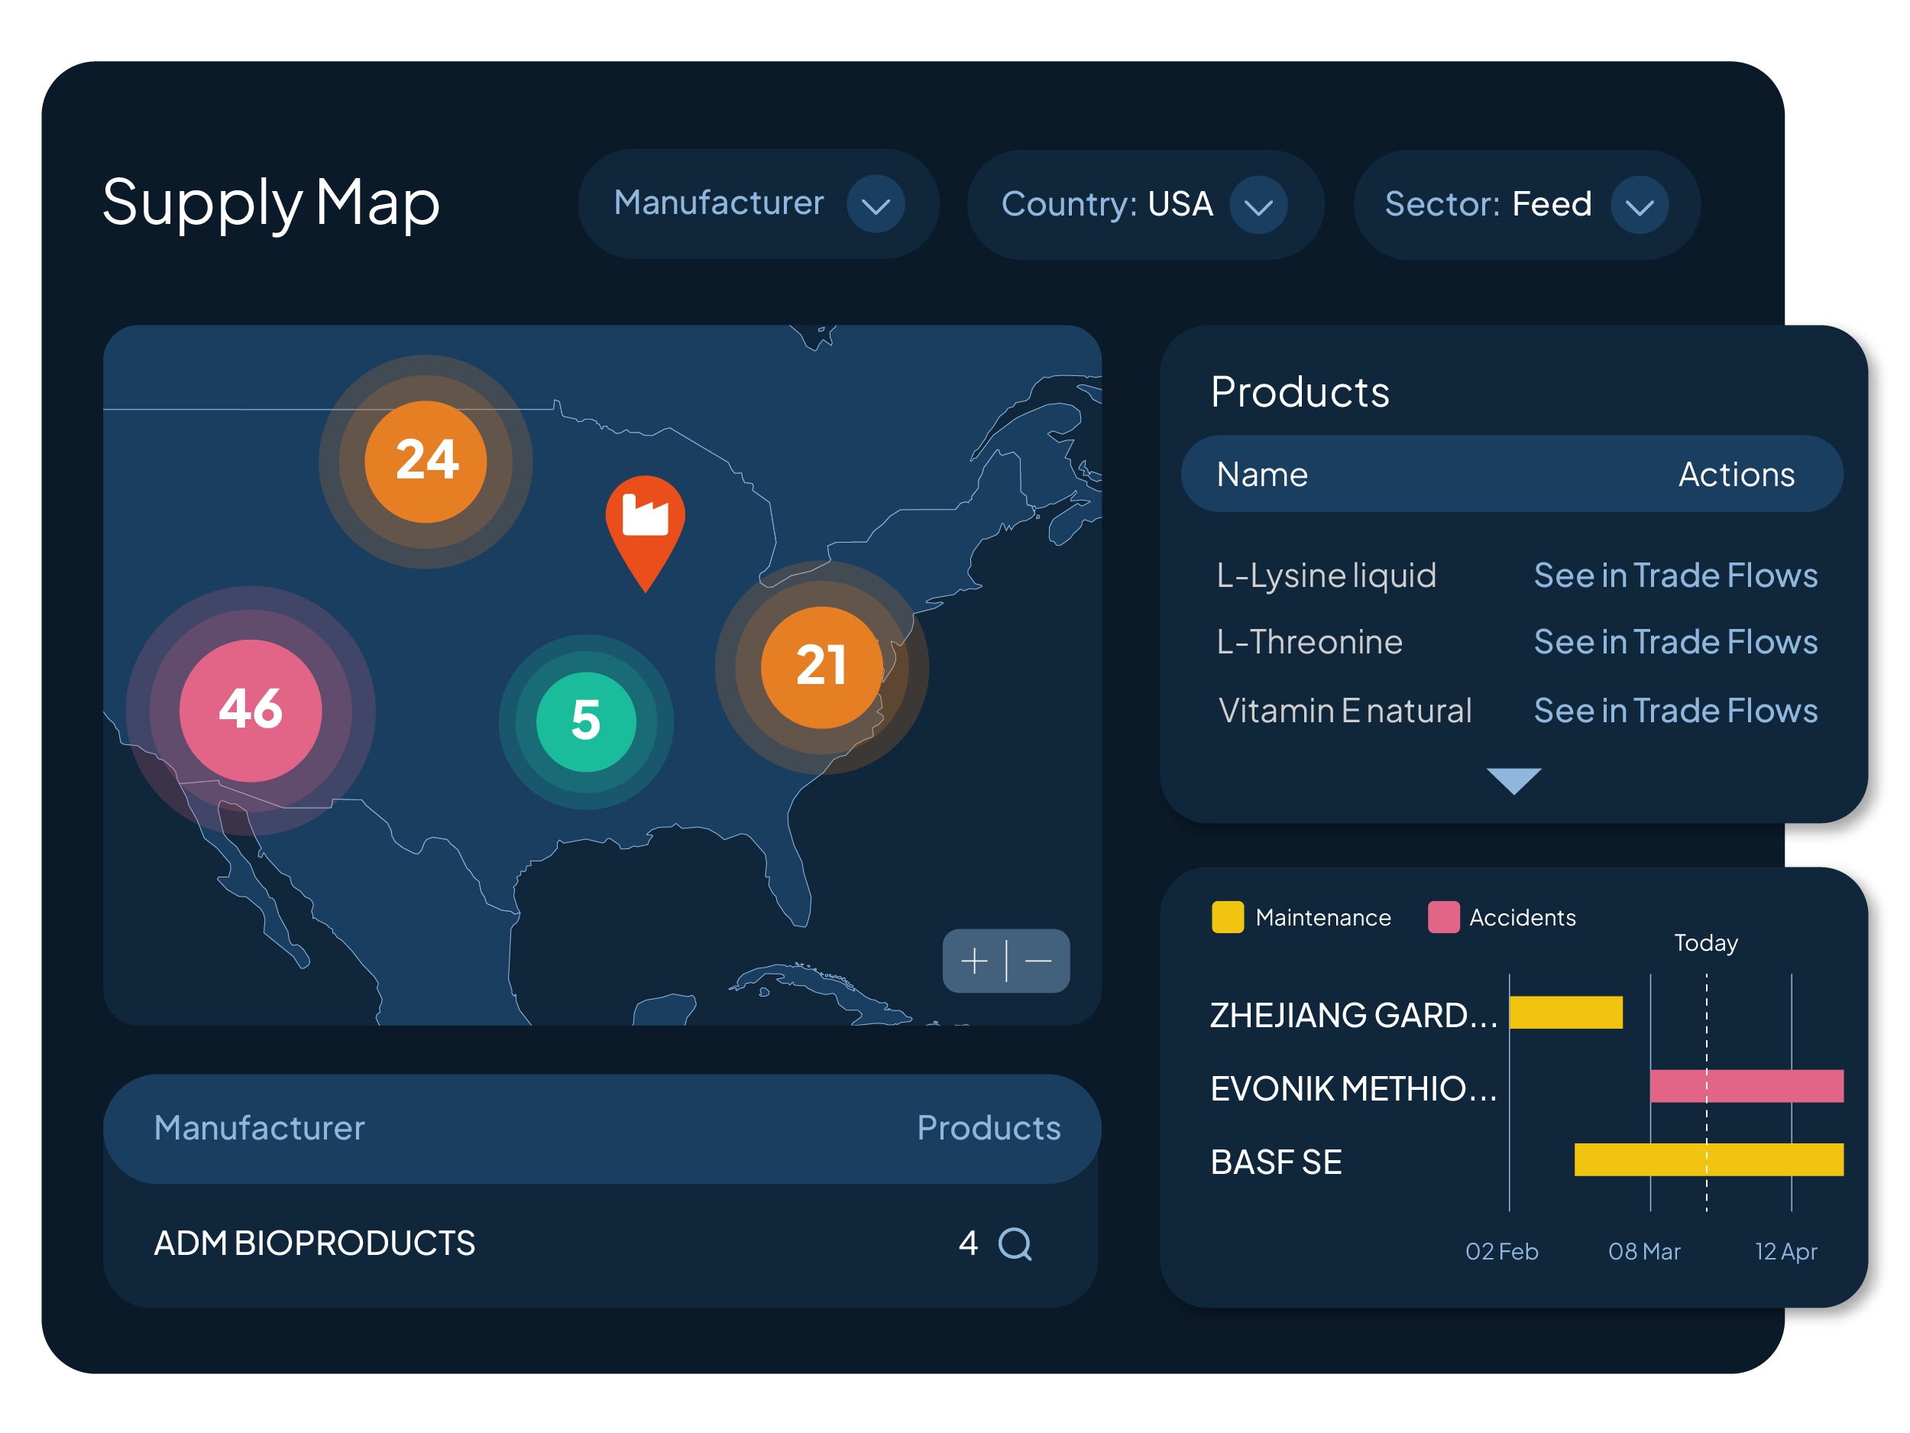This screenshot has width=1910, height=1433.
Task: Toggle the Accidents legend swatch
Action: tap(1443, 916)
